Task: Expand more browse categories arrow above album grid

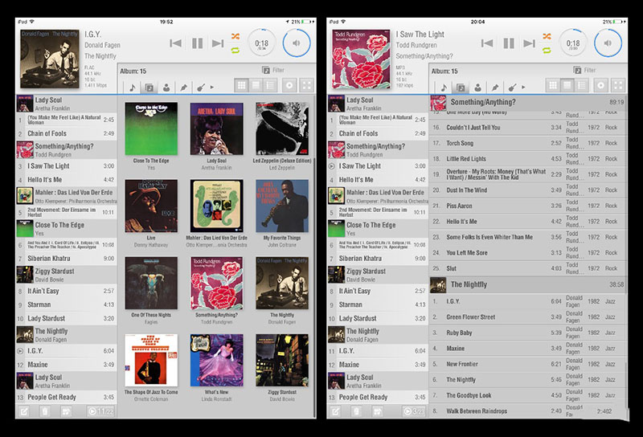Action: coord(211,86)
